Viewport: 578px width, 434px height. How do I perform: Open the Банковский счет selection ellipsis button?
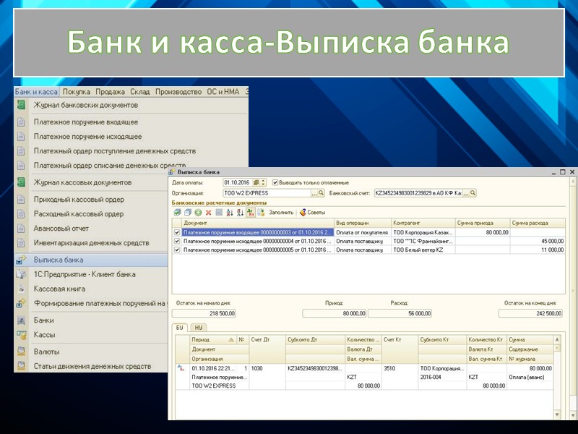tap(466, 193)
